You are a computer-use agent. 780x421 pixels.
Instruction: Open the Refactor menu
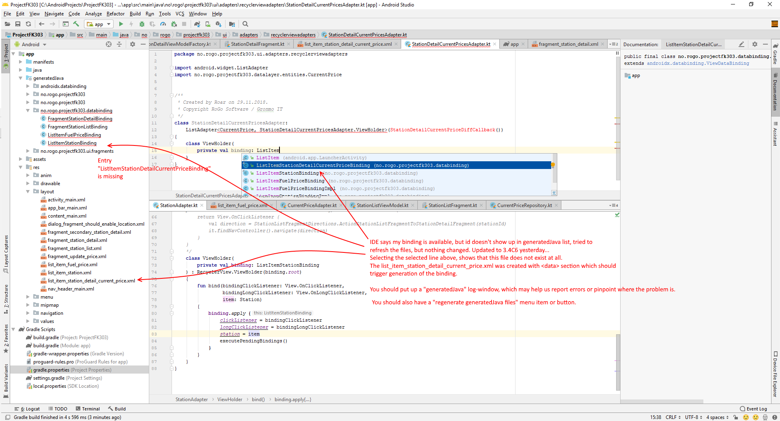pyautogui.click(x=115, y=14)
